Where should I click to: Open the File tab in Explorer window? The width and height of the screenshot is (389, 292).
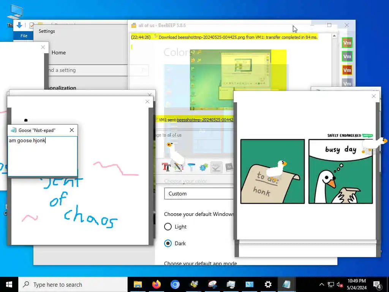pyautogui.click(x=24, y=36)
